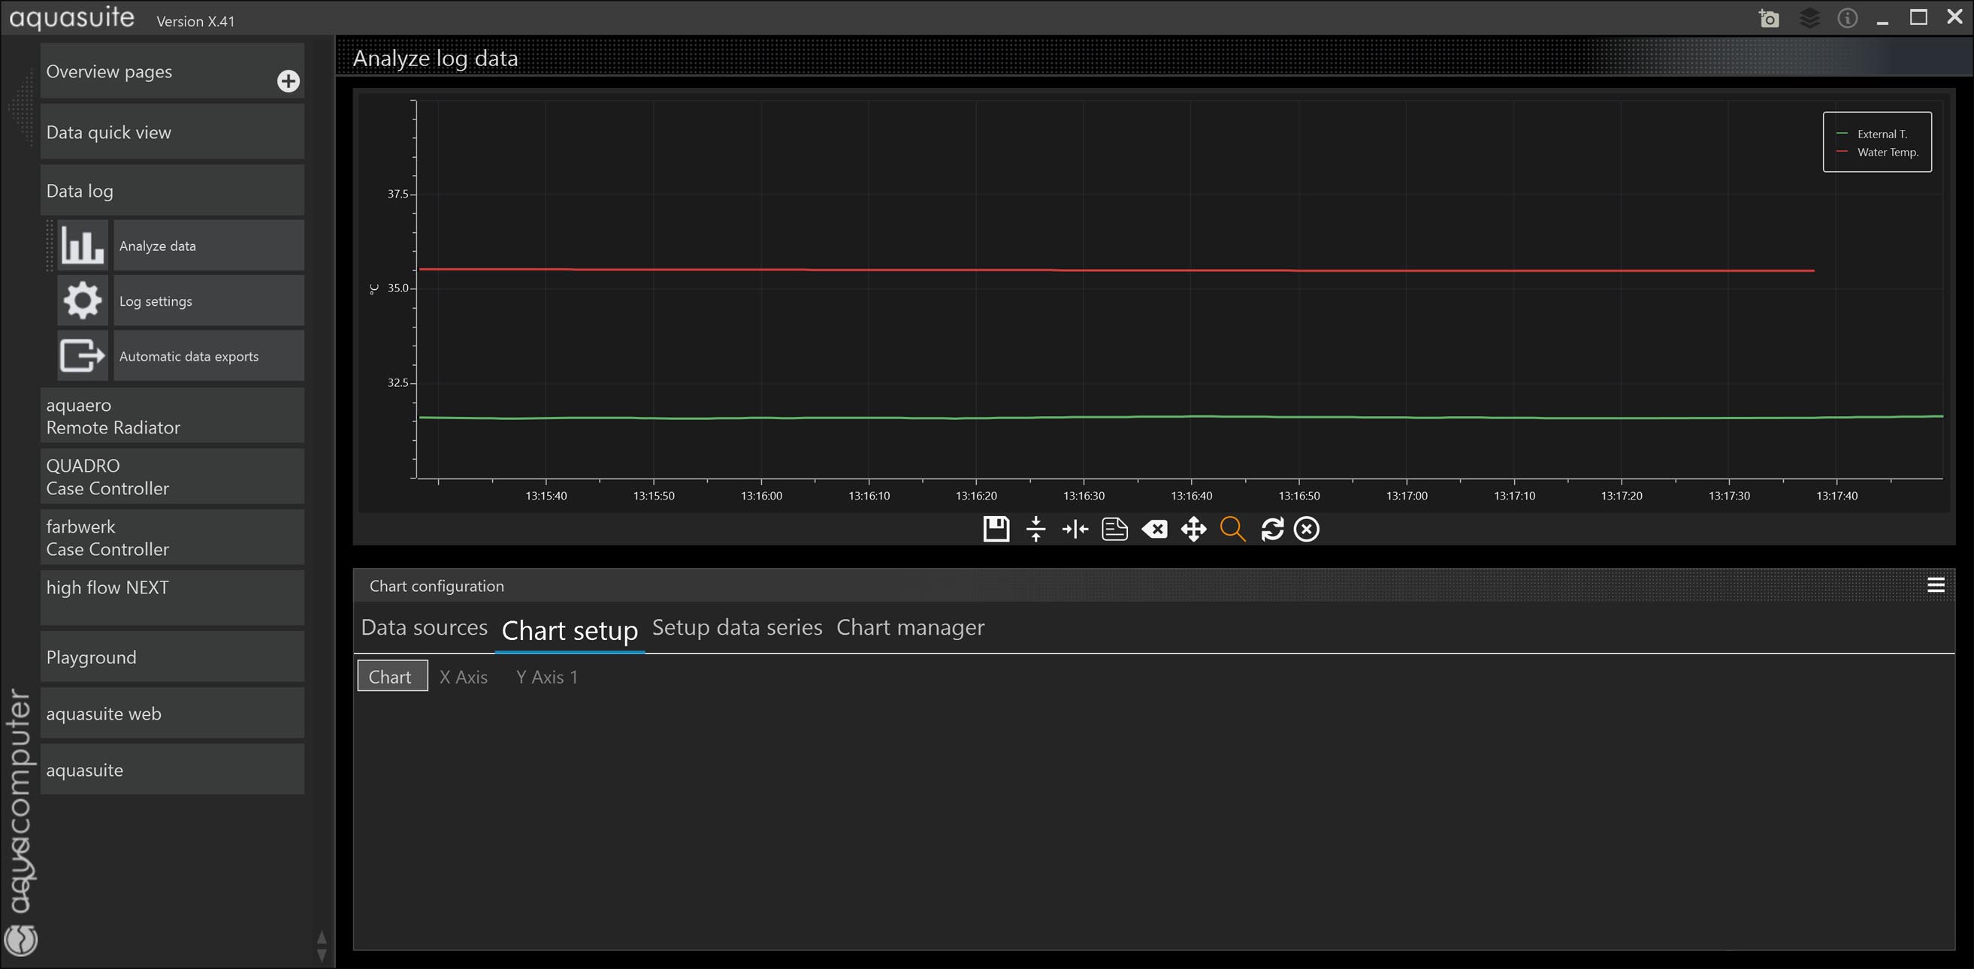
Task: Open Data quick view section
Action: pos(172,131)
